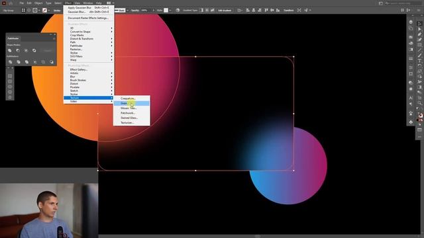Click the Horizontal Align Right icon
Screen dimensions: 424x238
pos(260,11)
